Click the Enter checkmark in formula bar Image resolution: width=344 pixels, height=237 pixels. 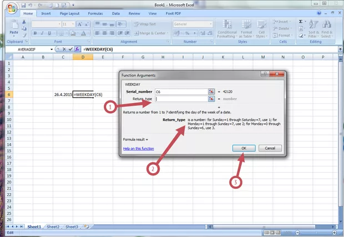(x=70, y=49)
